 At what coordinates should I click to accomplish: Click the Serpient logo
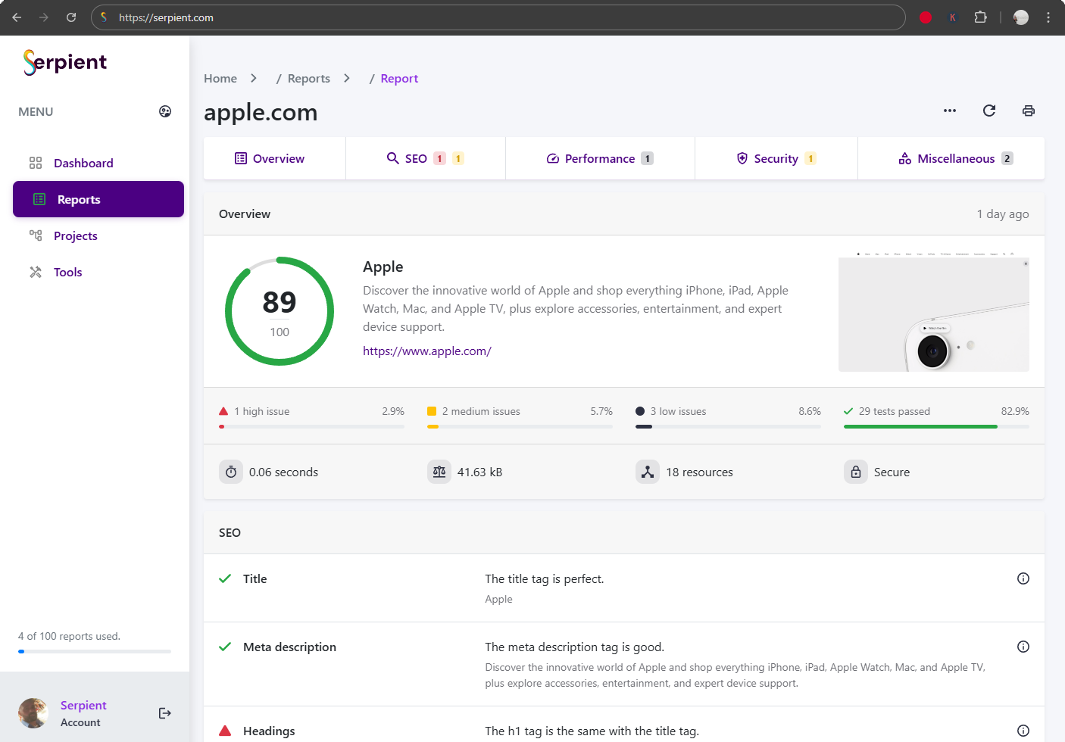tap(65, 62)
